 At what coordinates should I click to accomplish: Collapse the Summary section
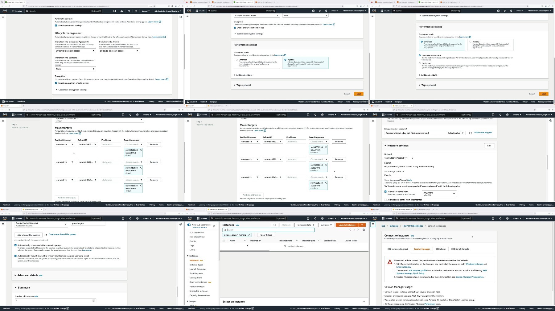[16, 288]
